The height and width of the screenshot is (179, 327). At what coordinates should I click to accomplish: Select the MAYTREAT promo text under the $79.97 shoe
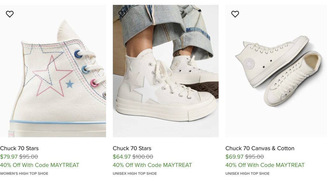[x=40, y=165]
